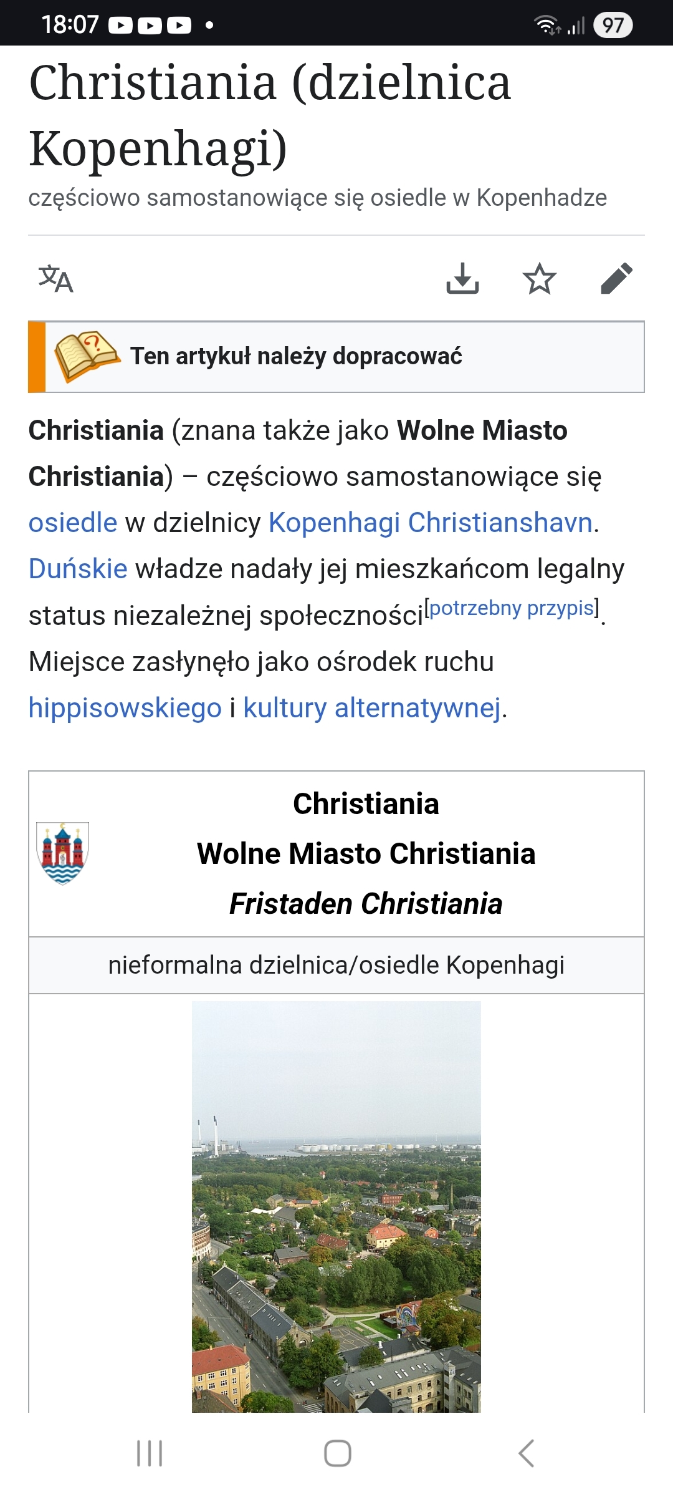Tap the open book question-mark icon

click(86, 356)
